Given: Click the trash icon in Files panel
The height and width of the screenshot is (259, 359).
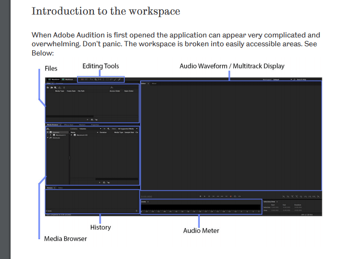Looking at the screenshot, I should (64, 88).
